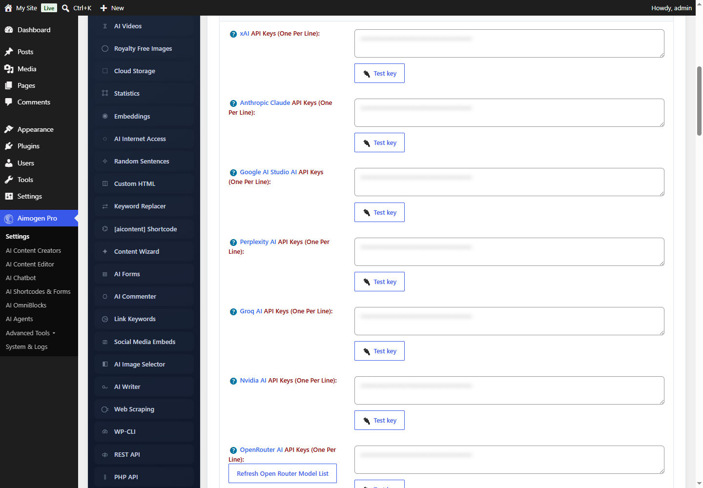The image size is (703, 488).
Task: Click the Anthropic Claude help question-mark icon
Action: 233,103
